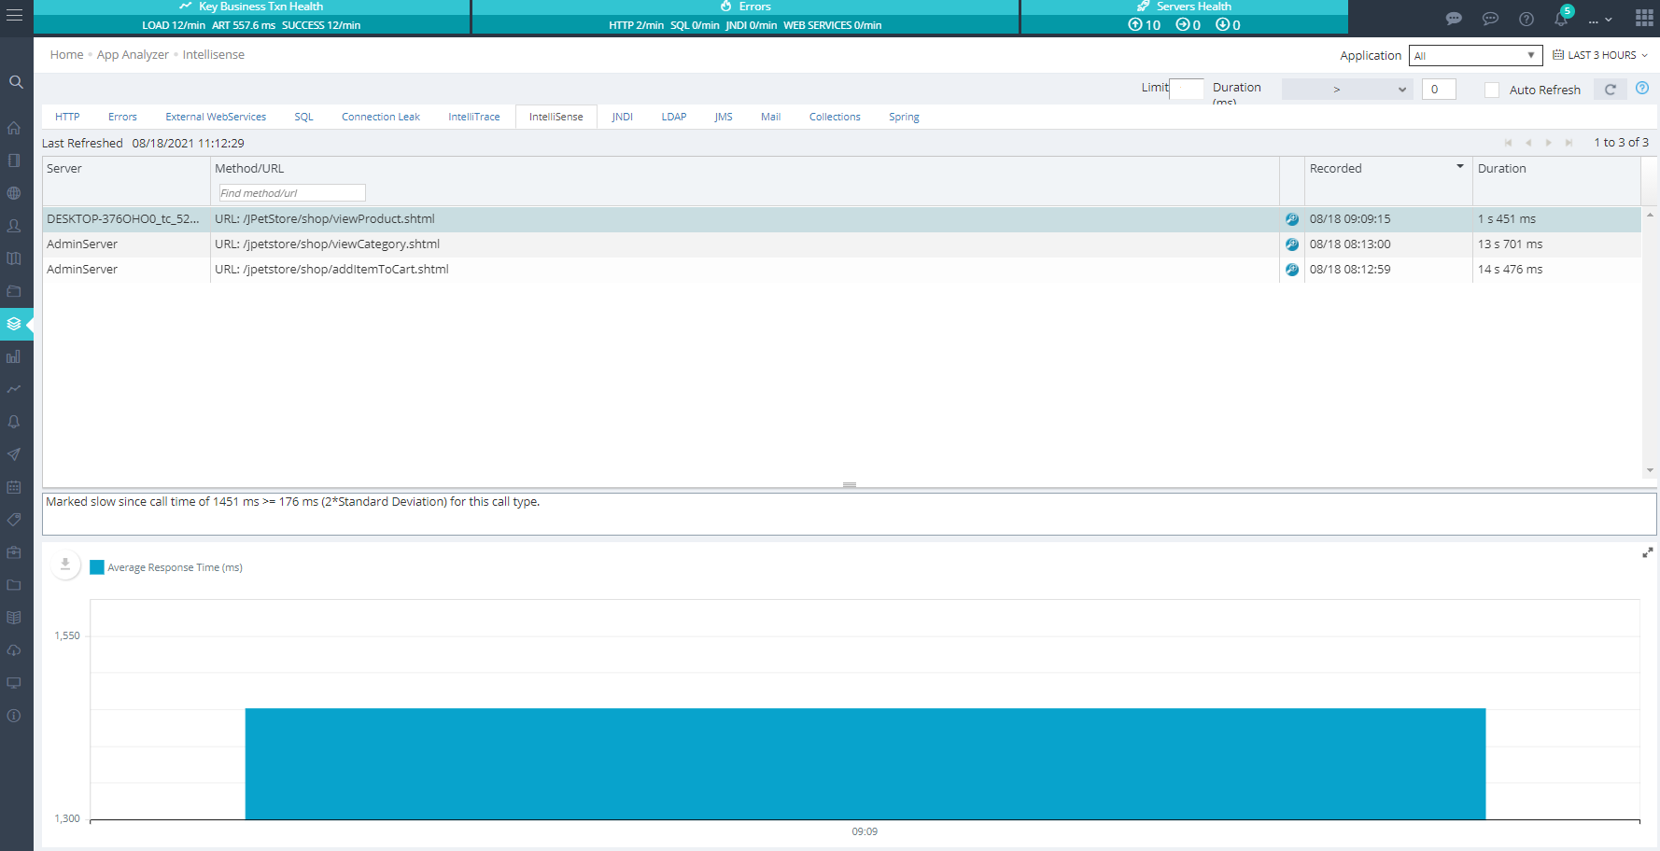Open the hamburger navigation menu
The width and height of the screenshot is (1660, 851).
coord(15,16)
